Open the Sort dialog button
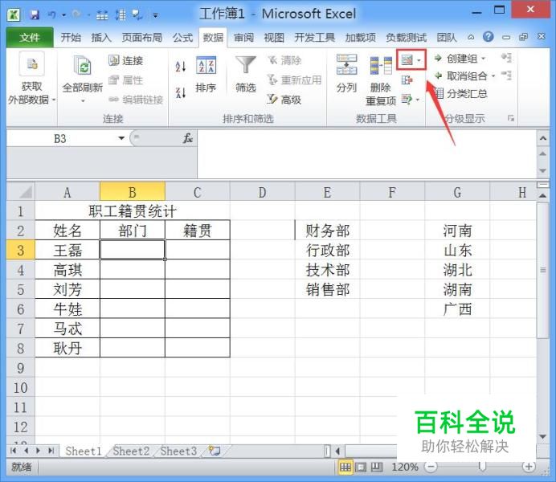The width and height of the screenshot is (556, 482). (206, 75)
